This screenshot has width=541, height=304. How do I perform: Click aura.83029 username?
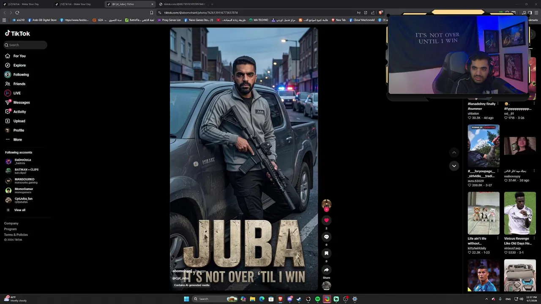(x=475, y=181)
